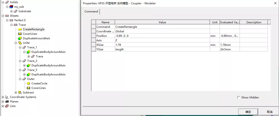Screen dimensions: 279x116
Task: Click the Outer sheet icon
Action: [x=24, y=79]
